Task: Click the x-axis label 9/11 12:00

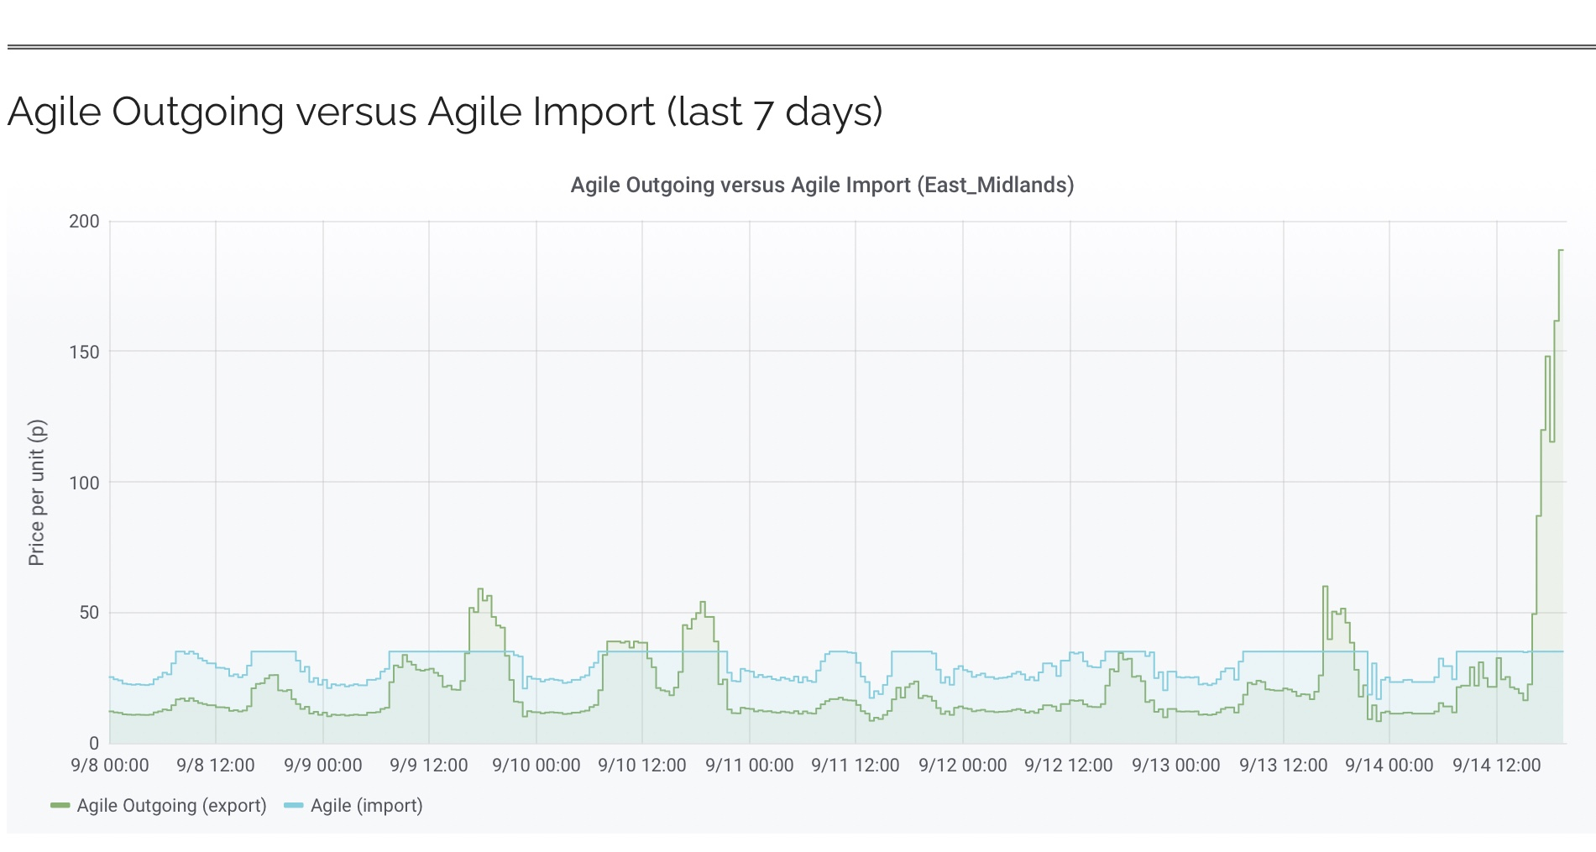Action: click(856, 766)
